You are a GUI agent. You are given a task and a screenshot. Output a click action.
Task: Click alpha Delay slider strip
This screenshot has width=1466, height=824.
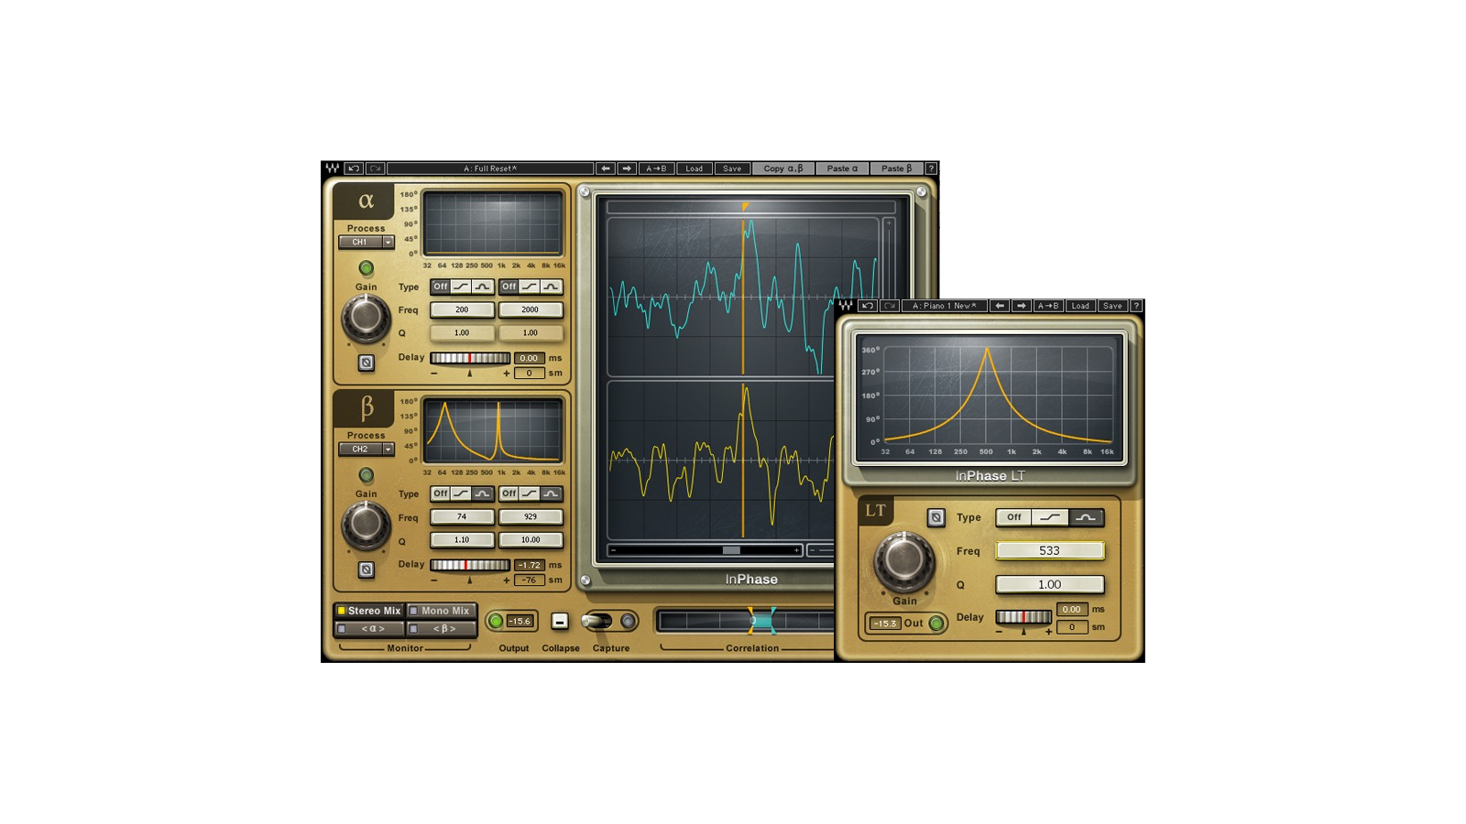pos(470,358)
